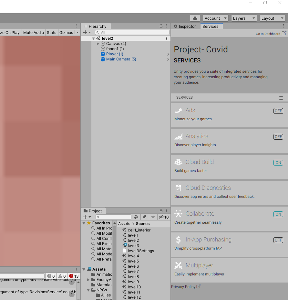Open Services panel three-dot options menu
Image resolution: width=288 pixels, height=300 pixels.
pyautogui.click(x=283, y=26)
